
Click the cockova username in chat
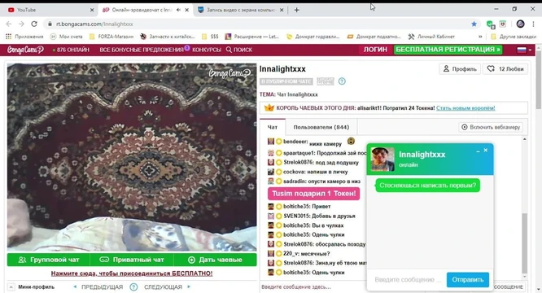pyautogui.click(x=294, y=172)
